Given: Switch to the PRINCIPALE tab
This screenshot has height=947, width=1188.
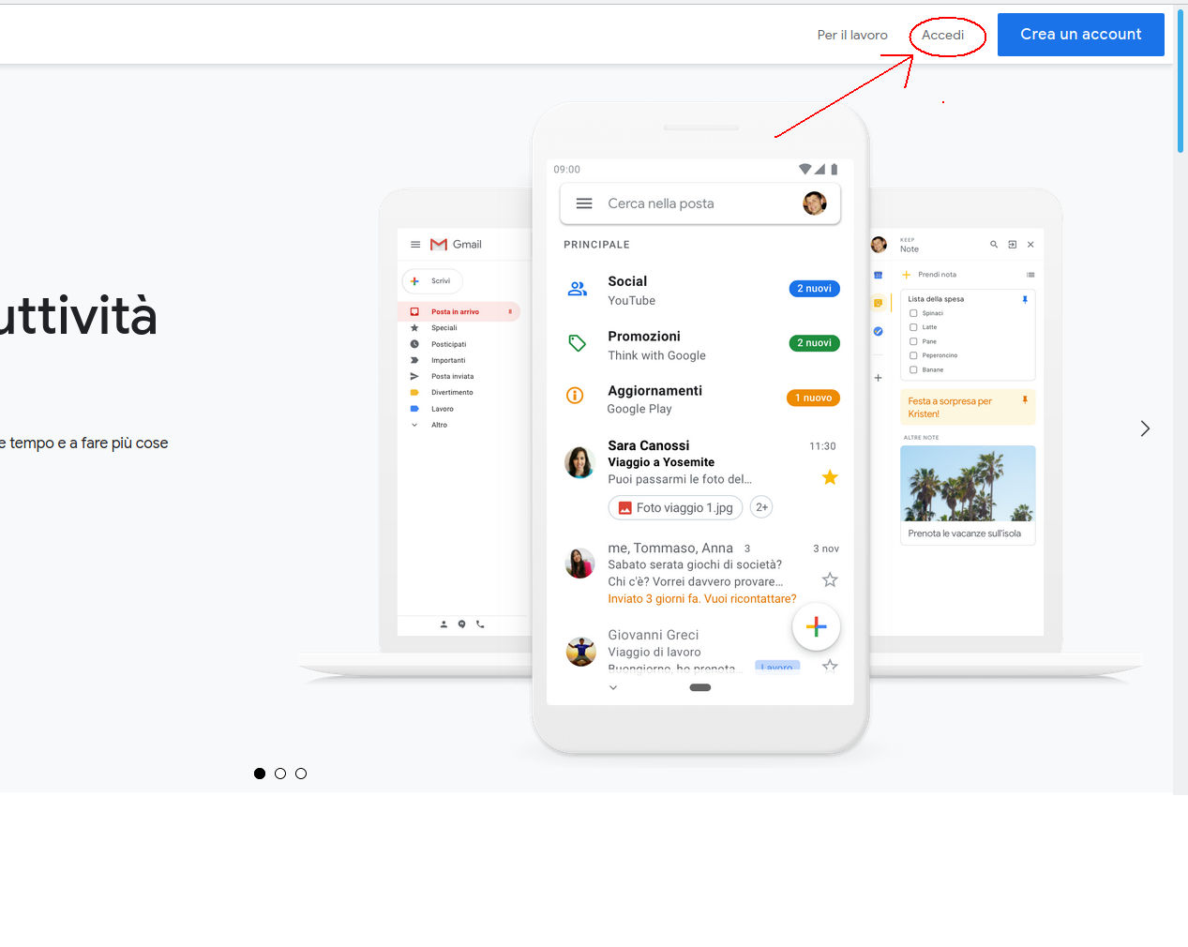Looking at the screenshot, I should tap(596, 244).
